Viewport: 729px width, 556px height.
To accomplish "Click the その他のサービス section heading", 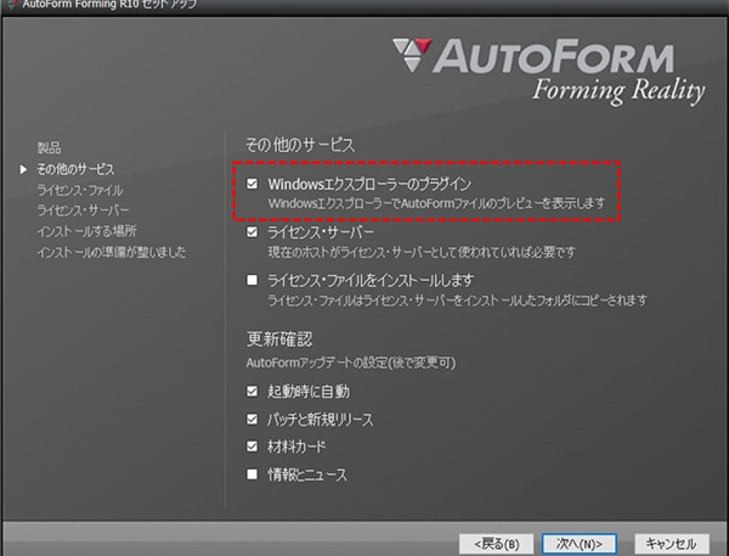I will click(300, 145).
